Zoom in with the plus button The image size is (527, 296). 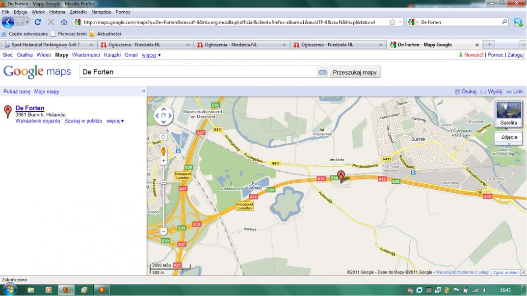(x=163, y=161)
